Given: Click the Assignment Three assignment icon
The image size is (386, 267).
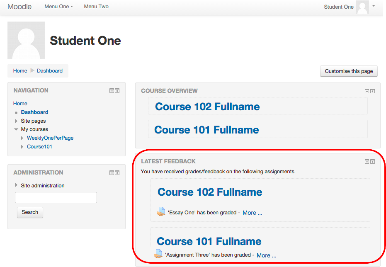Looking at the screenshot, I should point(158,254).
